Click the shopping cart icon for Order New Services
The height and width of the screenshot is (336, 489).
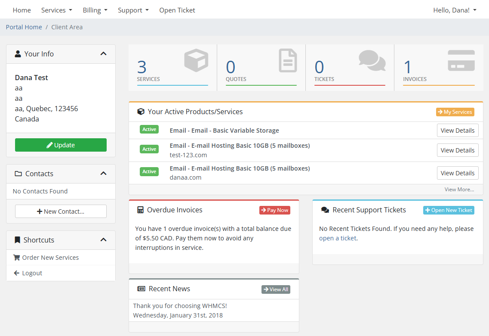tap(16, 257)
